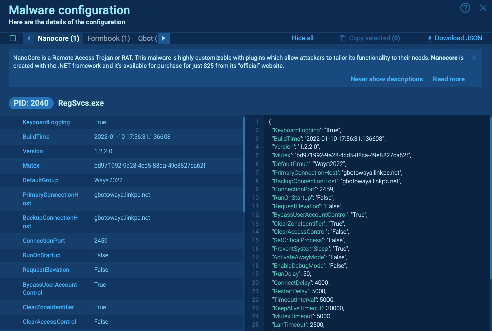
Task: Click the Copy selected icon
Action: click(342, 38)
